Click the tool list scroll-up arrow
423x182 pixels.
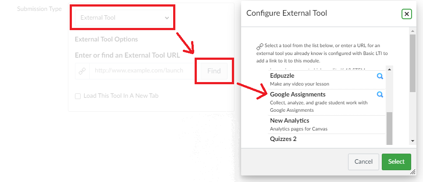pos(389,69)
